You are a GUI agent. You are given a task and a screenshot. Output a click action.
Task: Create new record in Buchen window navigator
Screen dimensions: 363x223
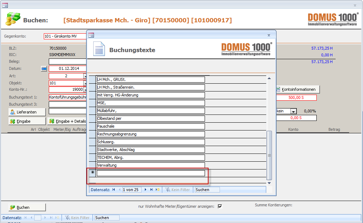57,217
